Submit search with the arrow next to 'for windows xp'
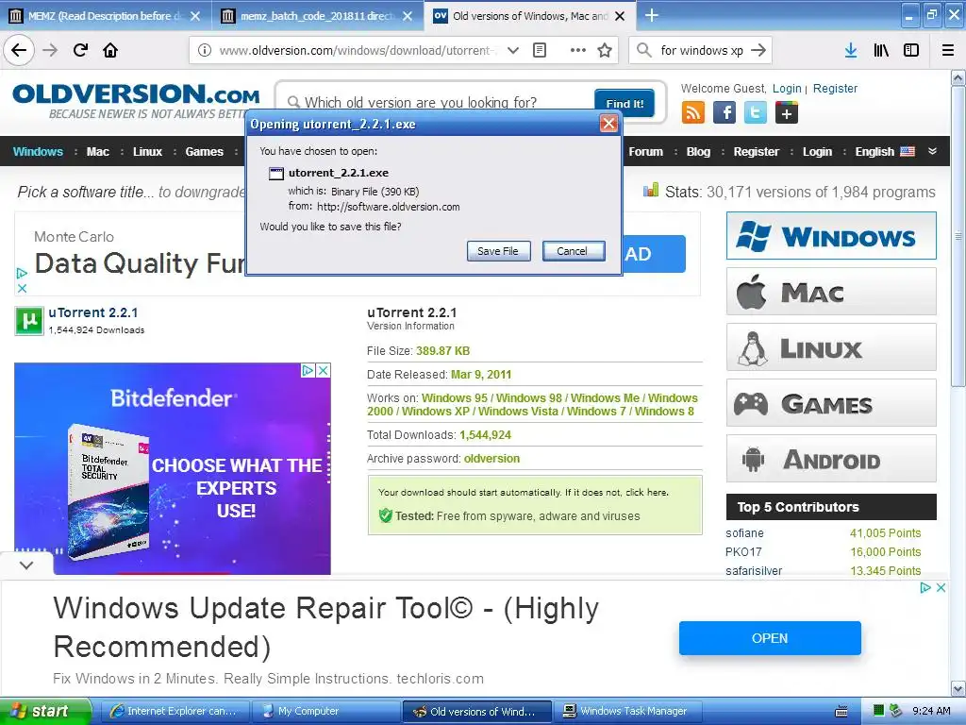This screenshot has height=725, width=966. tap(758, 51)
